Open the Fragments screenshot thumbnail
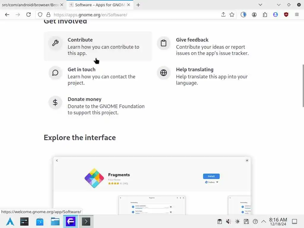This screenshot has width=304, height=228. click(152, 186)
